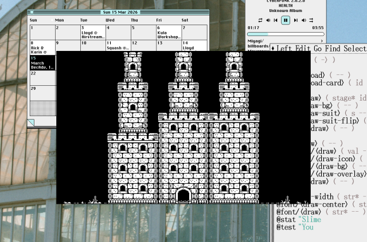
Task: Click the 01:17 elapsed time label
Action: pyautogui.click(x=253, y=28)
